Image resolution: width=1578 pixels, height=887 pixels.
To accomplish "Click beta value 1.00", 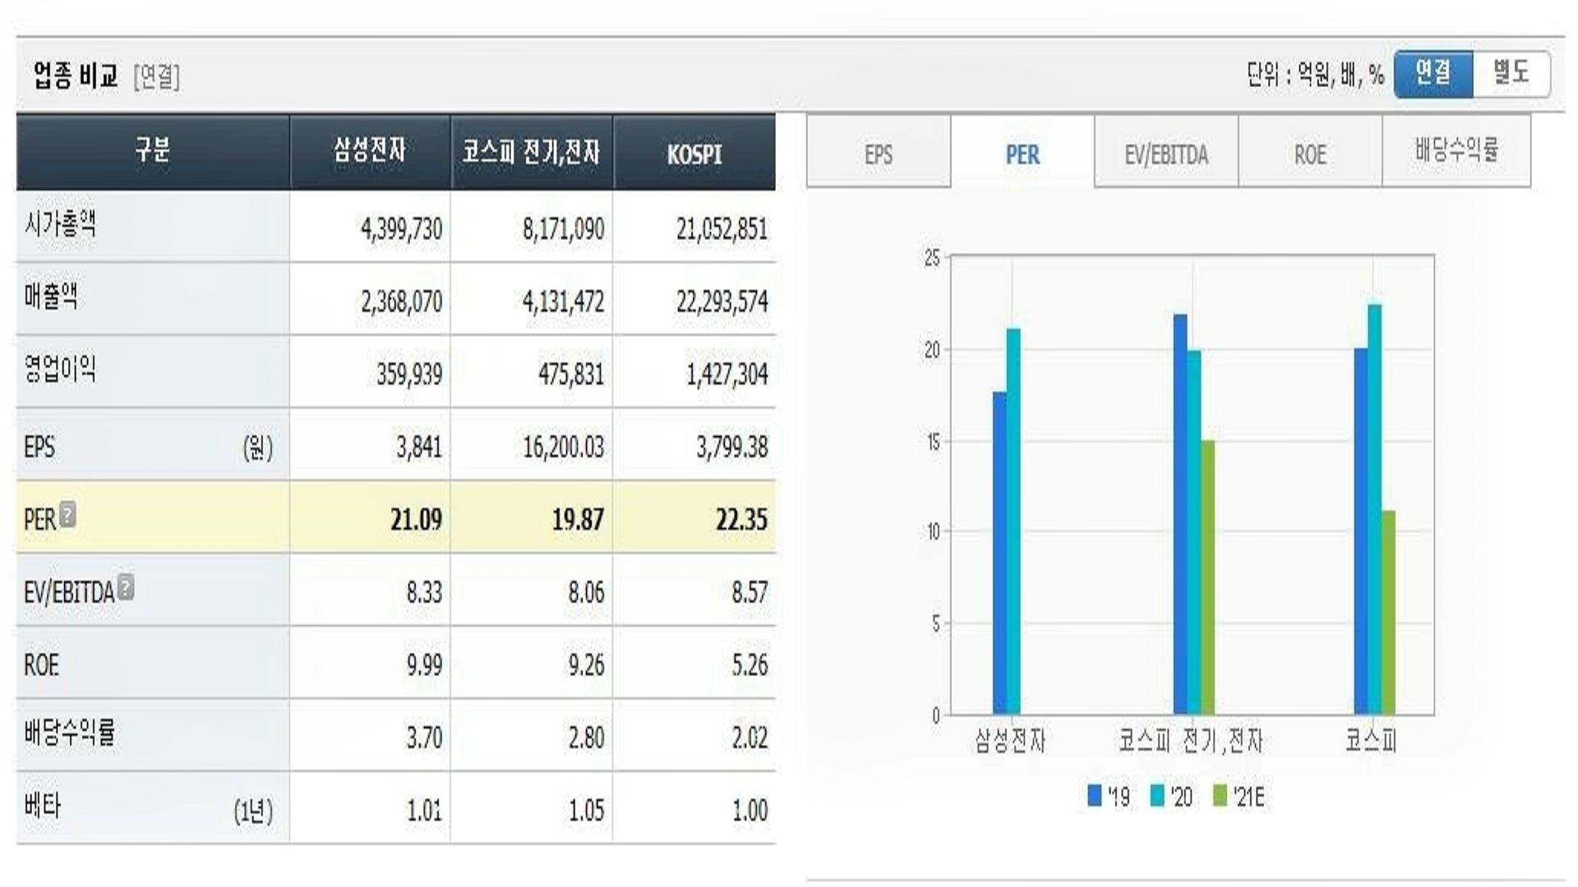I will pyautogui.click(x=750, y=811).
